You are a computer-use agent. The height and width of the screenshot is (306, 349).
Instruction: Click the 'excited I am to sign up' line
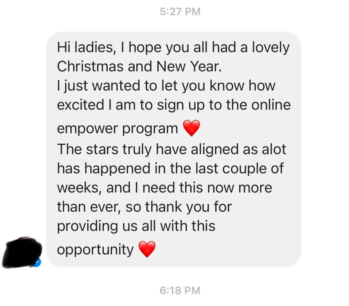click(174, 105)
